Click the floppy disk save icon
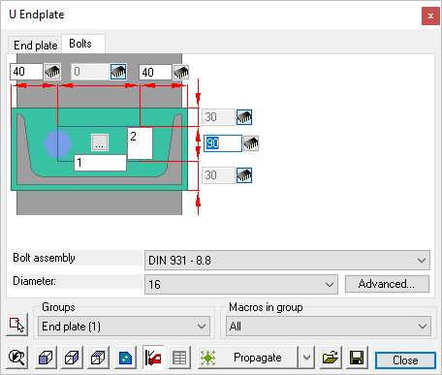The image size is (442, 375). pos(357,358)
